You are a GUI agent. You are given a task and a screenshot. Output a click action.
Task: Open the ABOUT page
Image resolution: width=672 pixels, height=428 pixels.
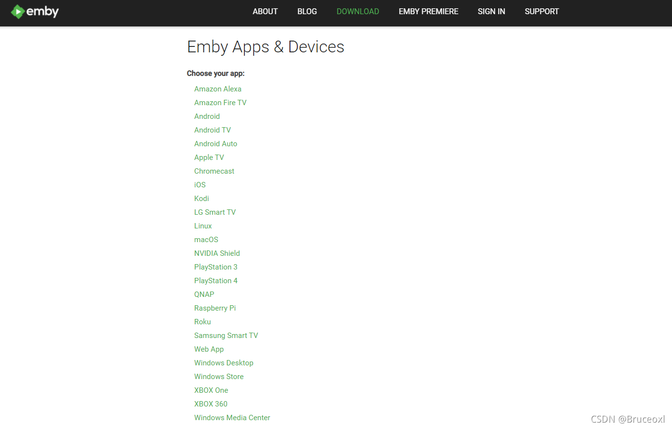(x=265, y=11)
